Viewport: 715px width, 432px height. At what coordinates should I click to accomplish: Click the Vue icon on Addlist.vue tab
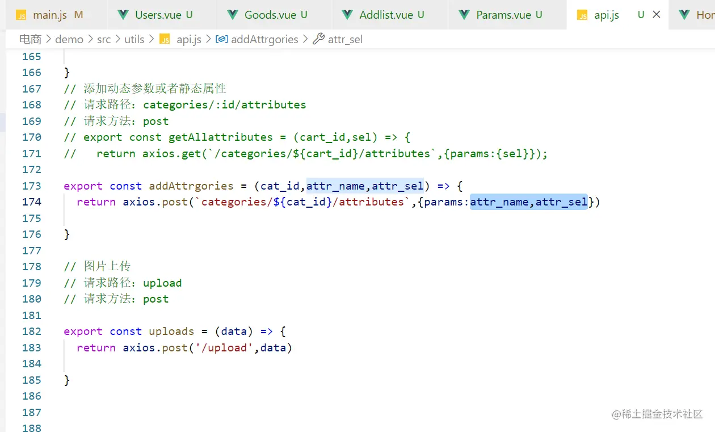pos(347,15)
